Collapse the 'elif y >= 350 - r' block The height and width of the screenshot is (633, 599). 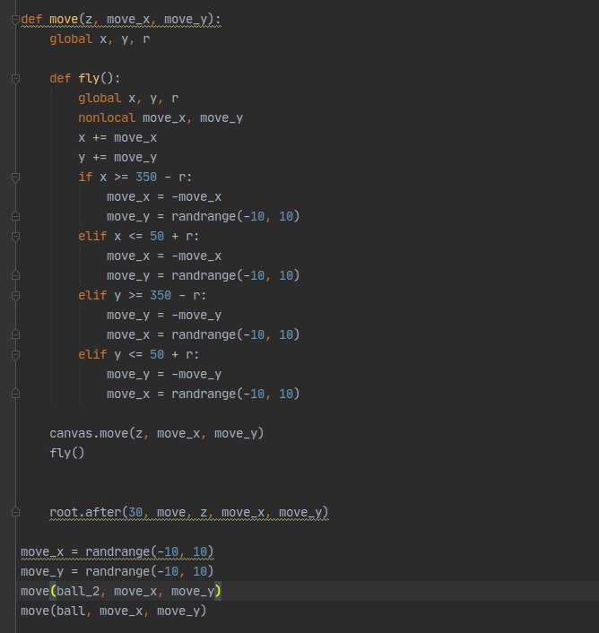tap(15, 296)
